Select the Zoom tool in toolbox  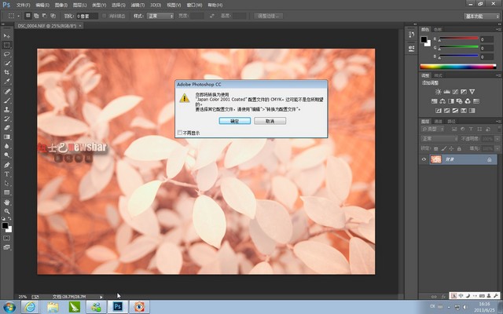click(x=7, y=211)
